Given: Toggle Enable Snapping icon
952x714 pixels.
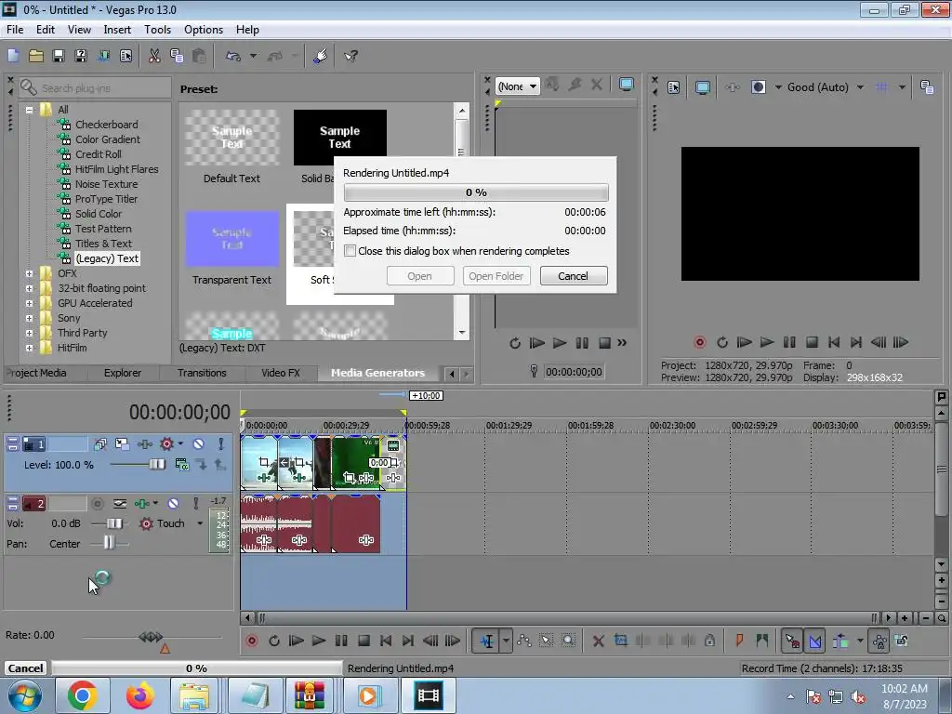Looking at the screenshot, I should [792, 641].
